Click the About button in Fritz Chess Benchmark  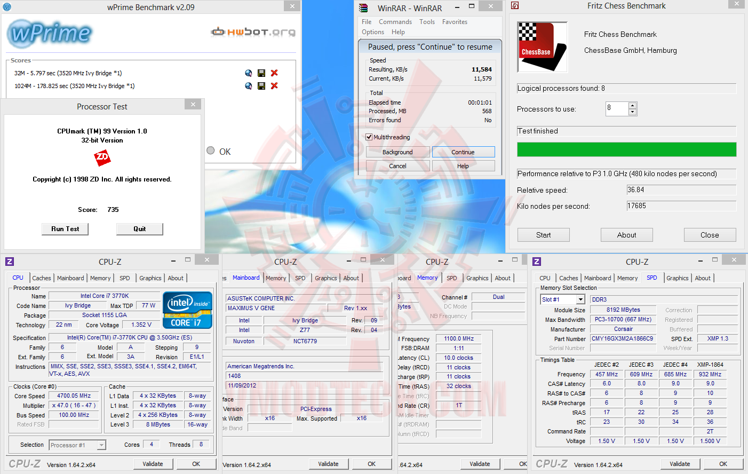click(627, 235)
